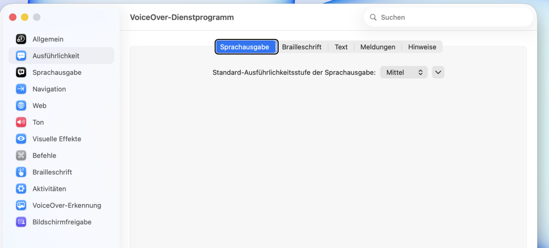Click the Bildschirmfreigabe icon
This screenshot has width=549, height=248.
coord(21,222)
